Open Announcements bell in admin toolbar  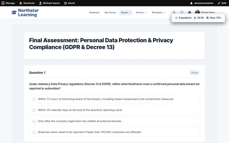coord(202,3)
